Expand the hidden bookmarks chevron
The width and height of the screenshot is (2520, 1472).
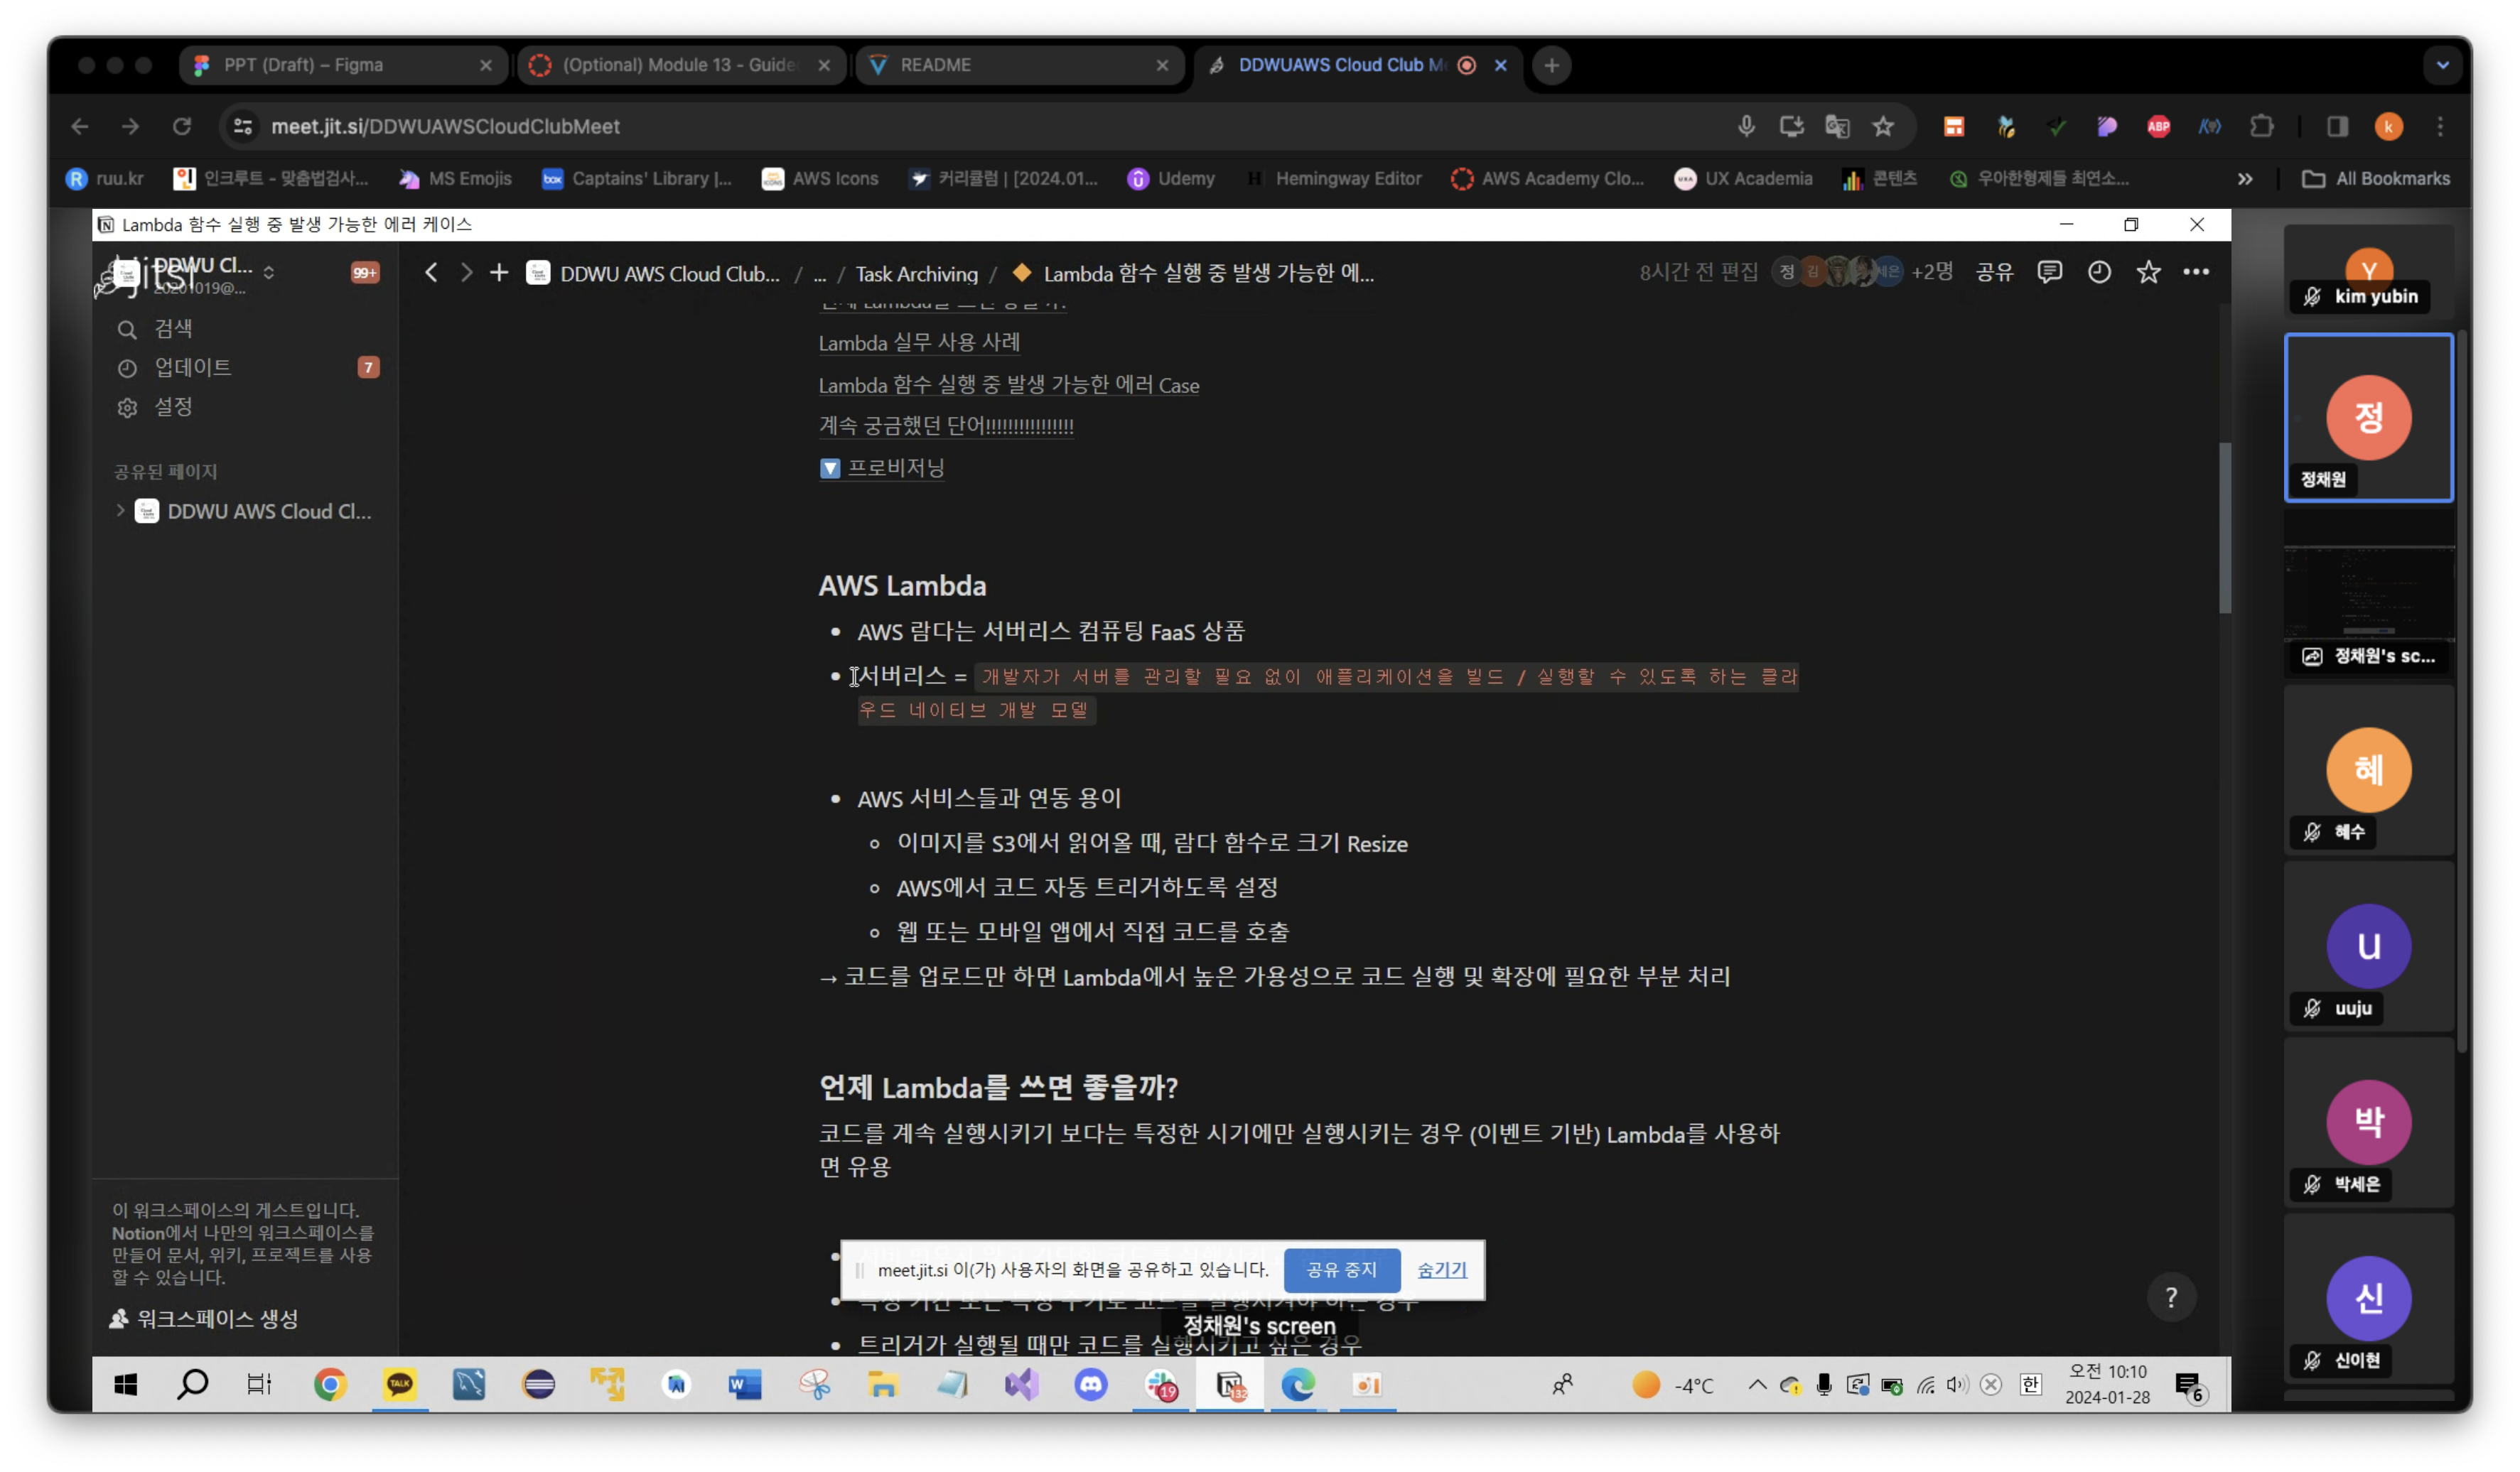2245,179
